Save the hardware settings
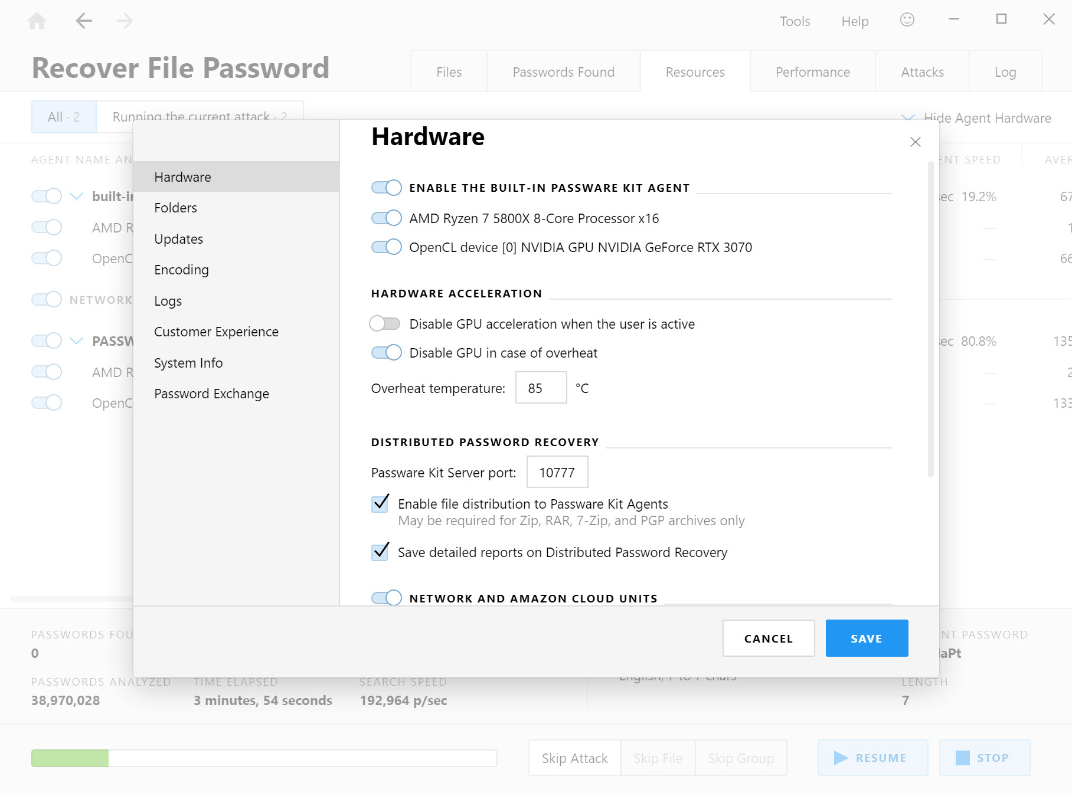This screenshot has width=1072, height=796. click(866, 638)
